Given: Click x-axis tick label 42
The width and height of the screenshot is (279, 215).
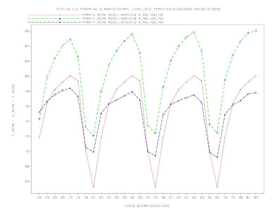Looking at the screenshot, I should click(148, 197).
